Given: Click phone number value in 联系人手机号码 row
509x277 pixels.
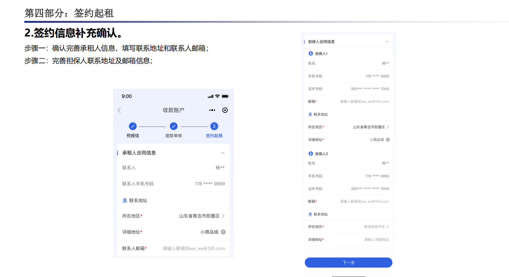Looking at the screenshot, I should (210, 184).
